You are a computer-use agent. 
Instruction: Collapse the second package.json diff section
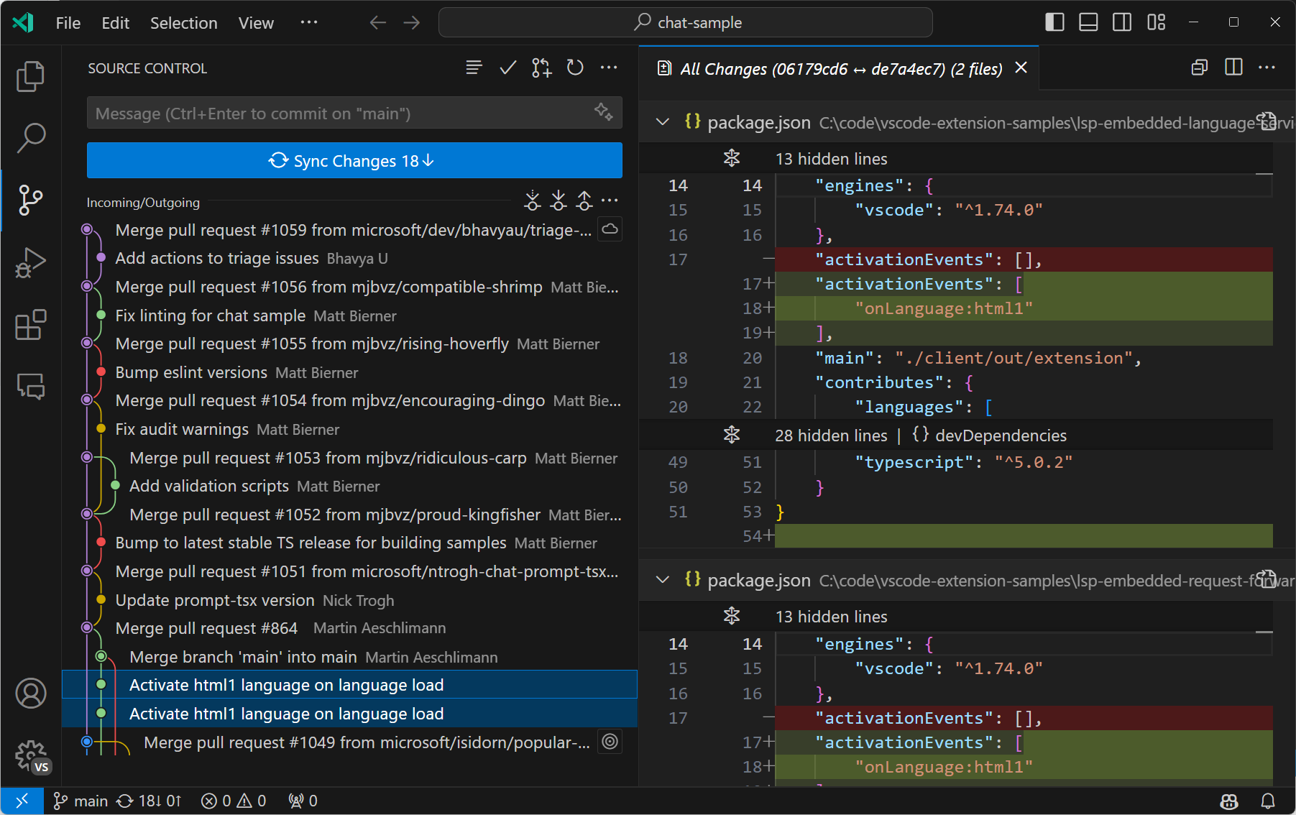(662, 580)
